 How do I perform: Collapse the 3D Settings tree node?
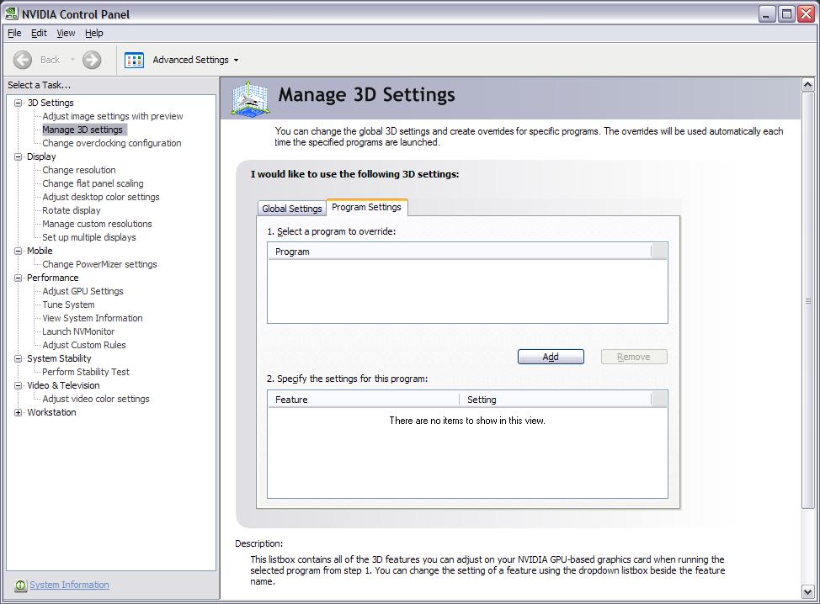(19, 103)
